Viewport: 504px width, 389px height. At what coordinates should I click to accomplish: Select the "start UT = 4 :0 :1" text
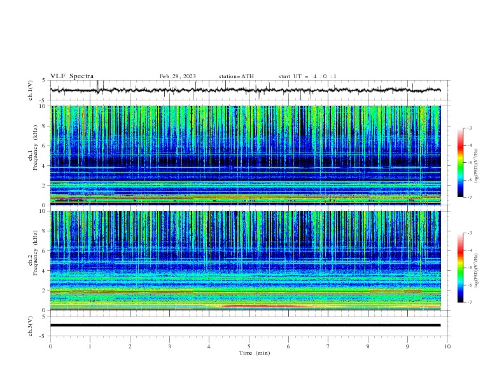[x=307, y=76]
